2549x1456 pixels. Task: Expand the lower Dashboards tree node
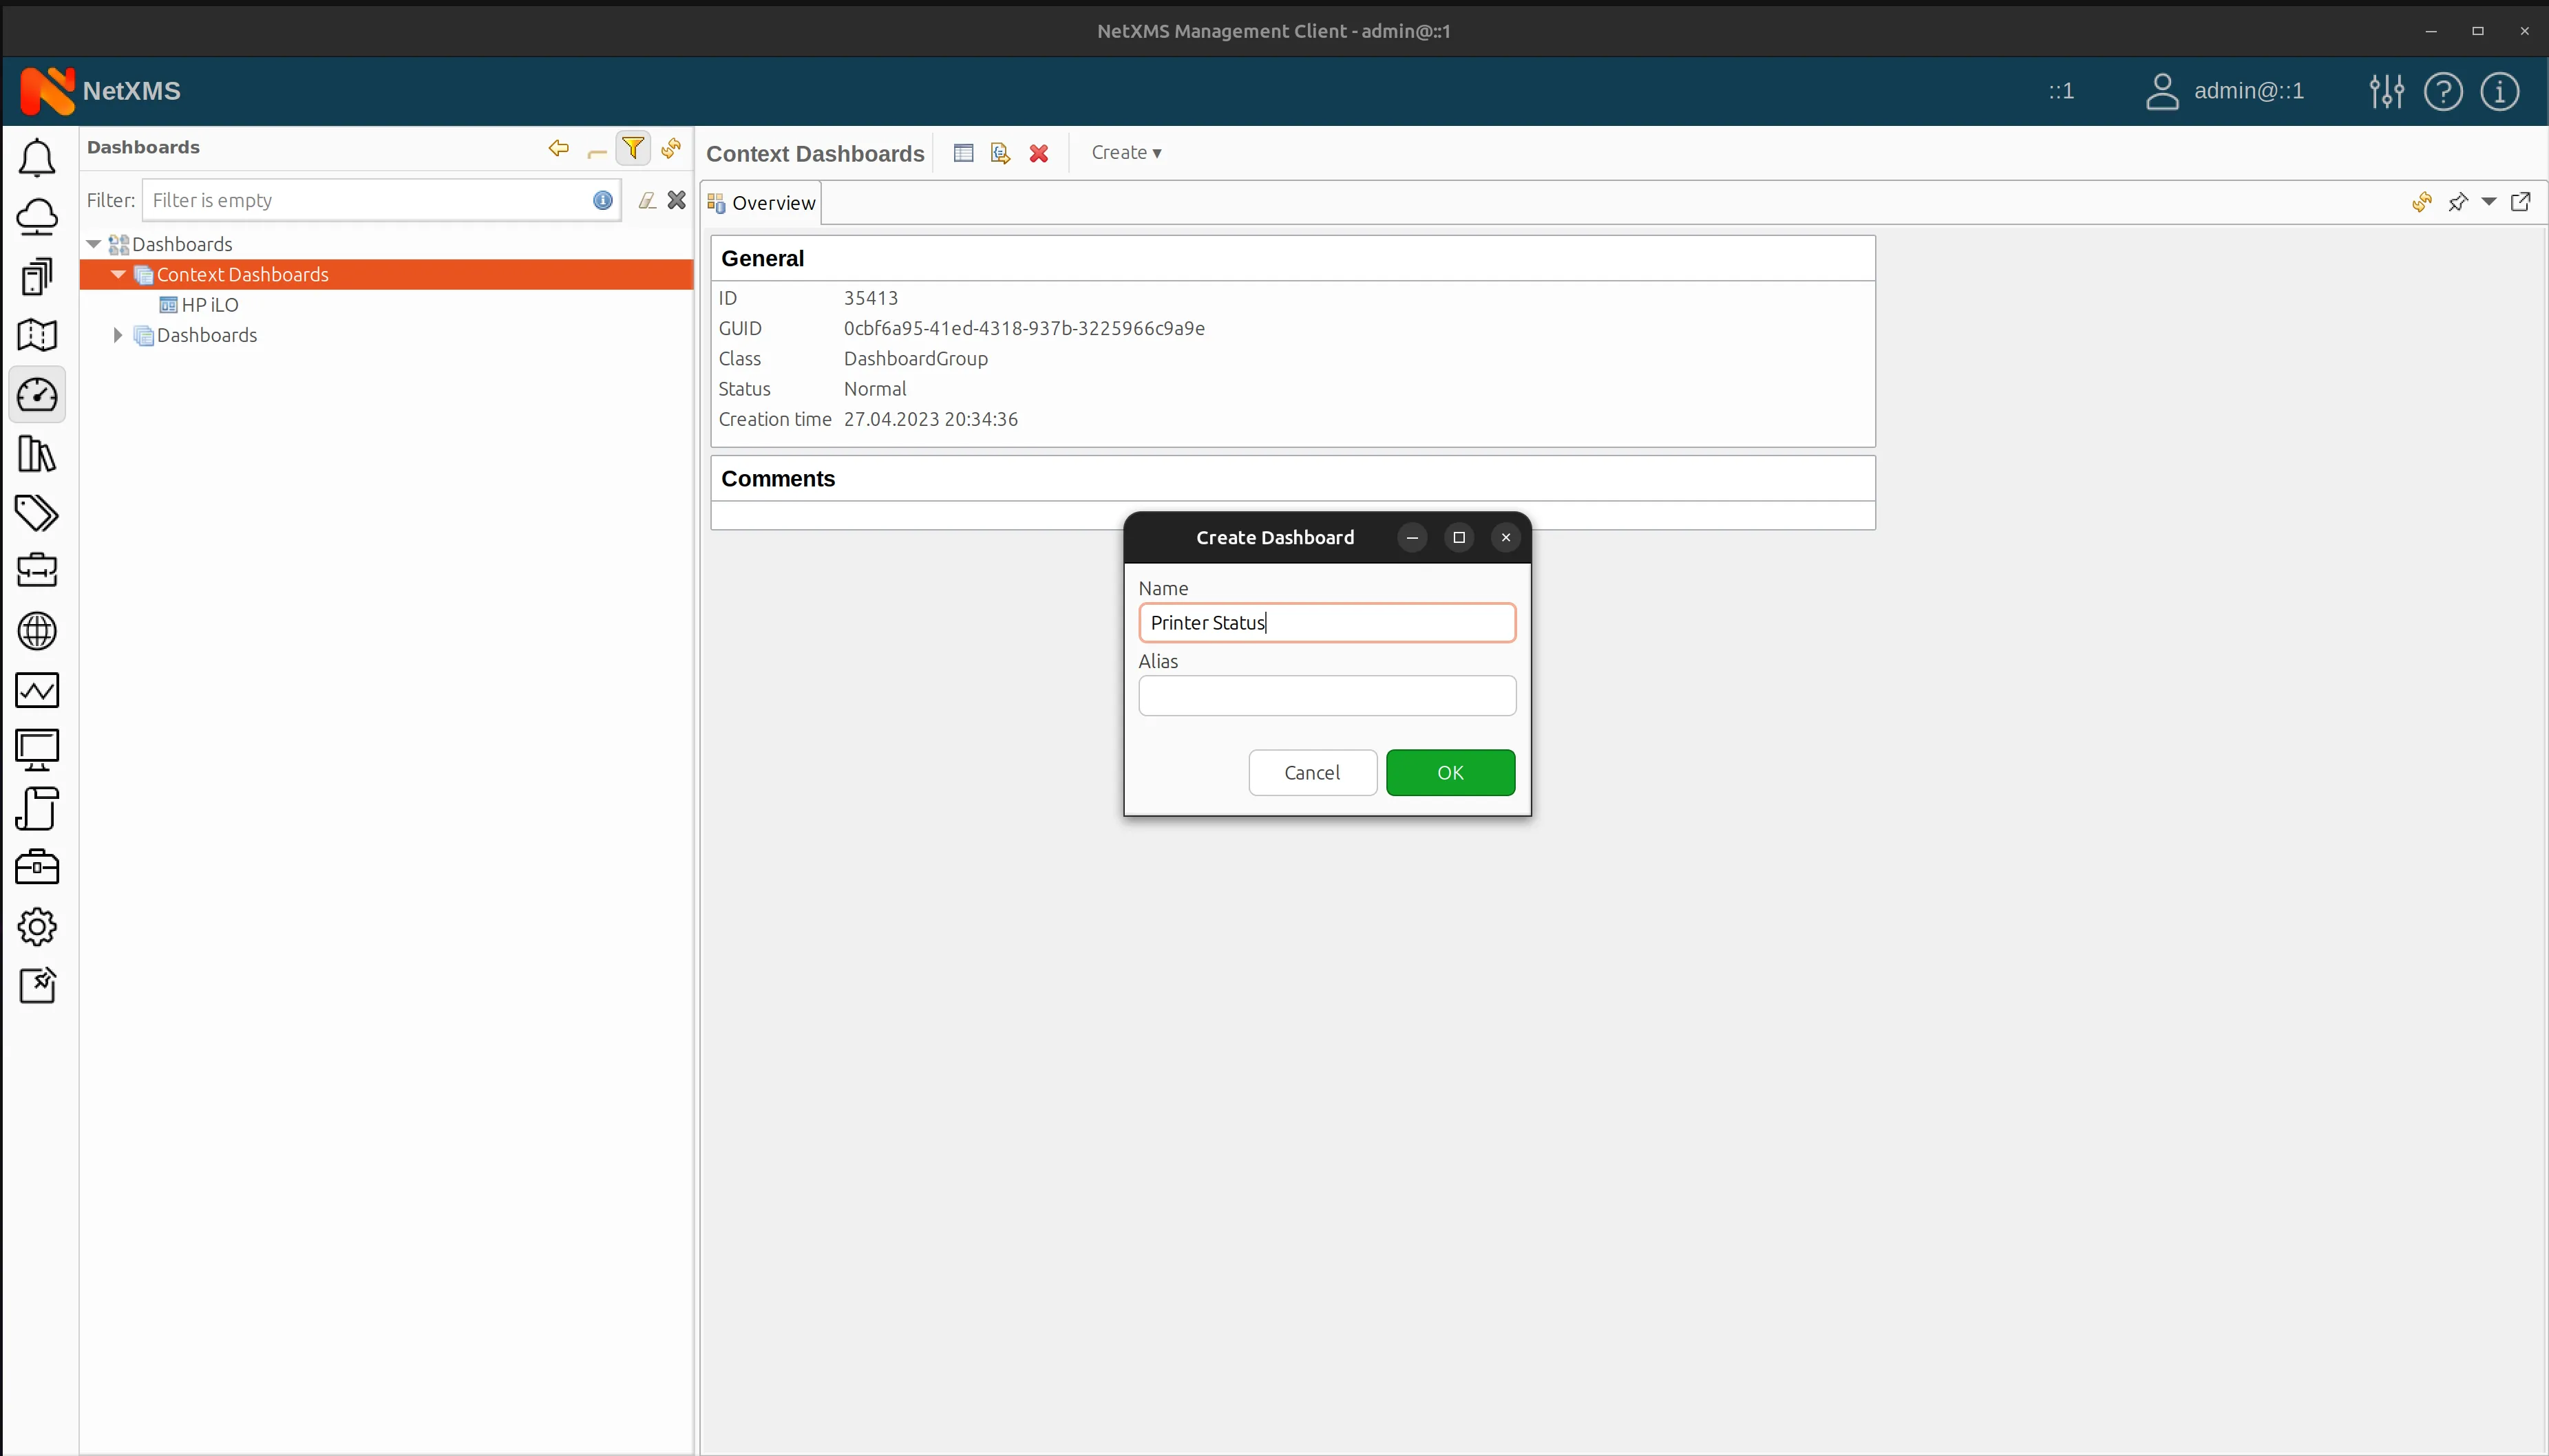coord(117,335)
